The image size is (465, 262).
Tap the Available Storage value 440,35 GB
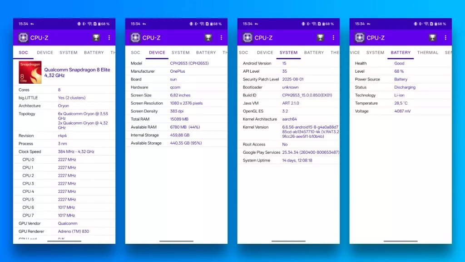[x=186, y=143]
